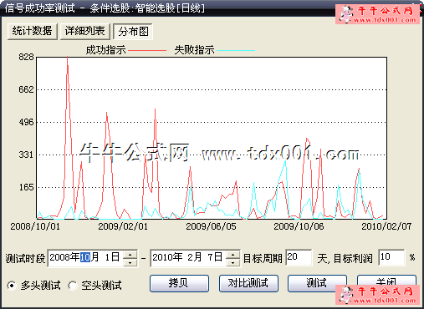Click the window title 信号成功率测试
The height and width of the screenshot is (309, 424).
[x=40, y=8]
